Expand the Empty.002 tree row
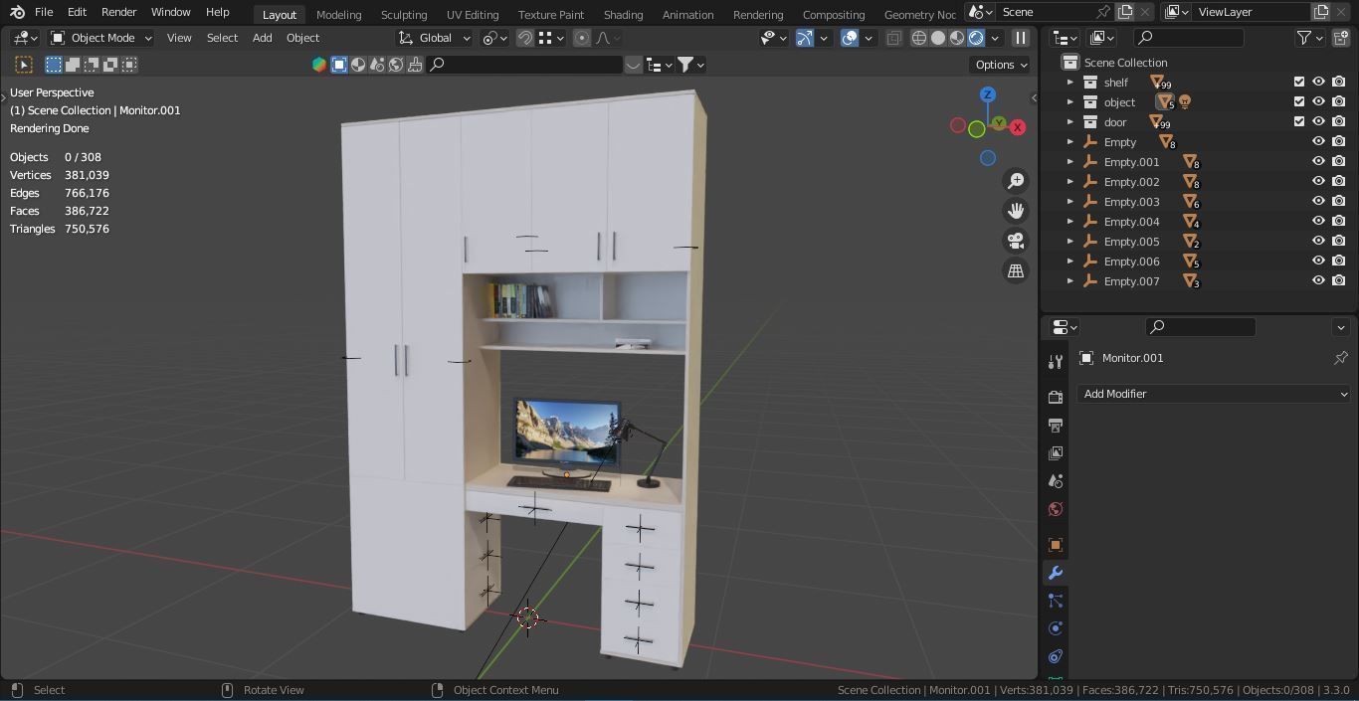The width and height of the screenshot is (1359, 701). point(1070,181)
